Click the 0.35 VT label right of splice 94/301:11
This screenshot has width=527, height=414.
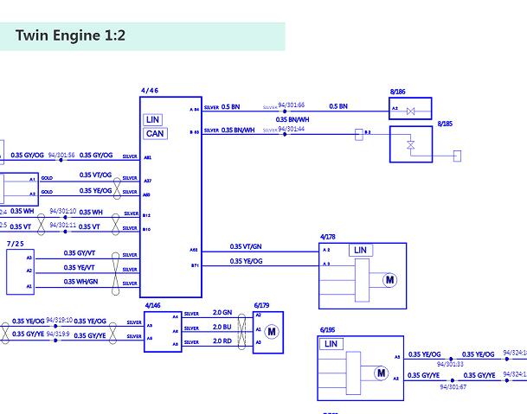89,227
